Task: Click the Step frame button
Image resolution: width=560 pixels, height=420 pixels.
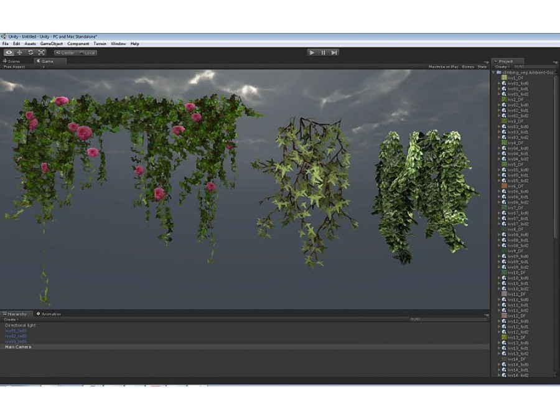Action: click(x=334, y=52)
